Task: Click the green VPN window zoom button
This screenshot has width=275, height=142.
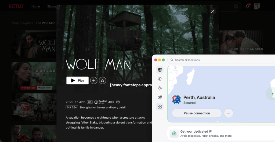Action: click(163, 60)
